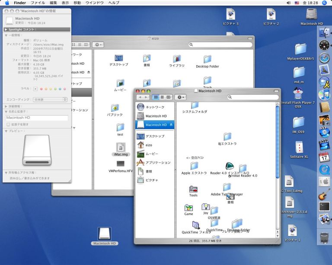Open iCal calendar in the Dock
The width and height of the screenshot is (332, 265).
click(x=324, y=157)
